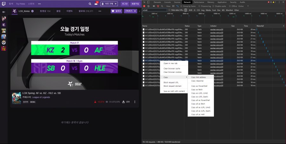Choose Copy link address menu item
The height and width of the screenshot is (144, 286).
pos(201,77)
